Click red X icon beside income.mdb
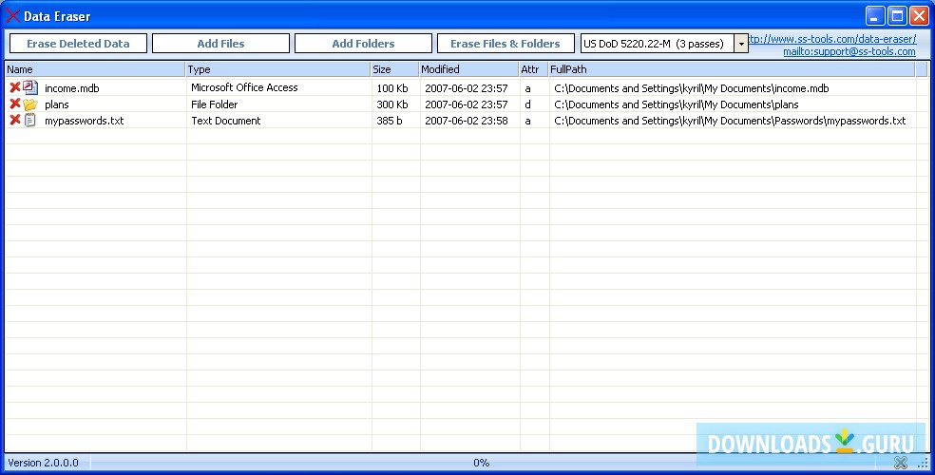Screen dimensions: 935x475 click(15, 87)
